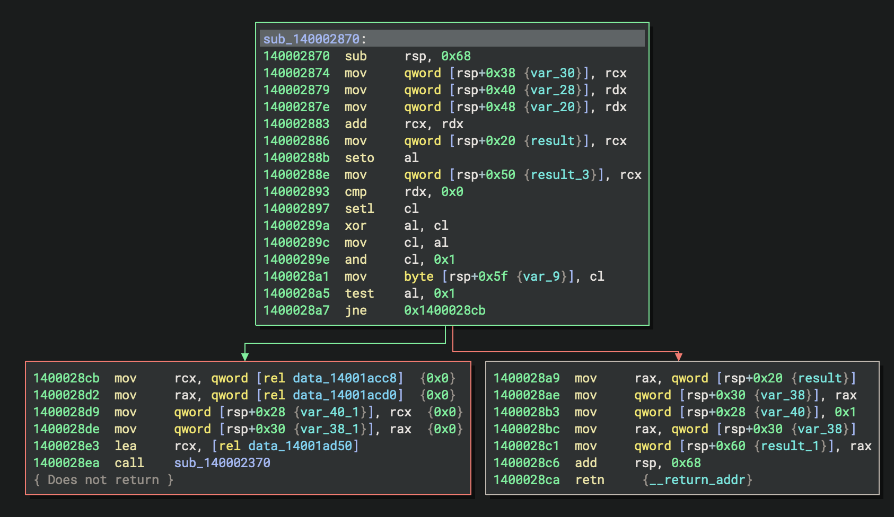Follow the sub_140002370 call target
The image size is (894, 517).
coord(222,463)
